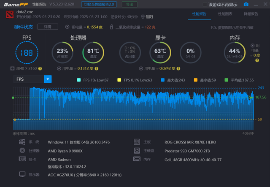Screen dimensions: 270x187
Task: Click the Windows system icon in hardware list
Action: point(22,142)
